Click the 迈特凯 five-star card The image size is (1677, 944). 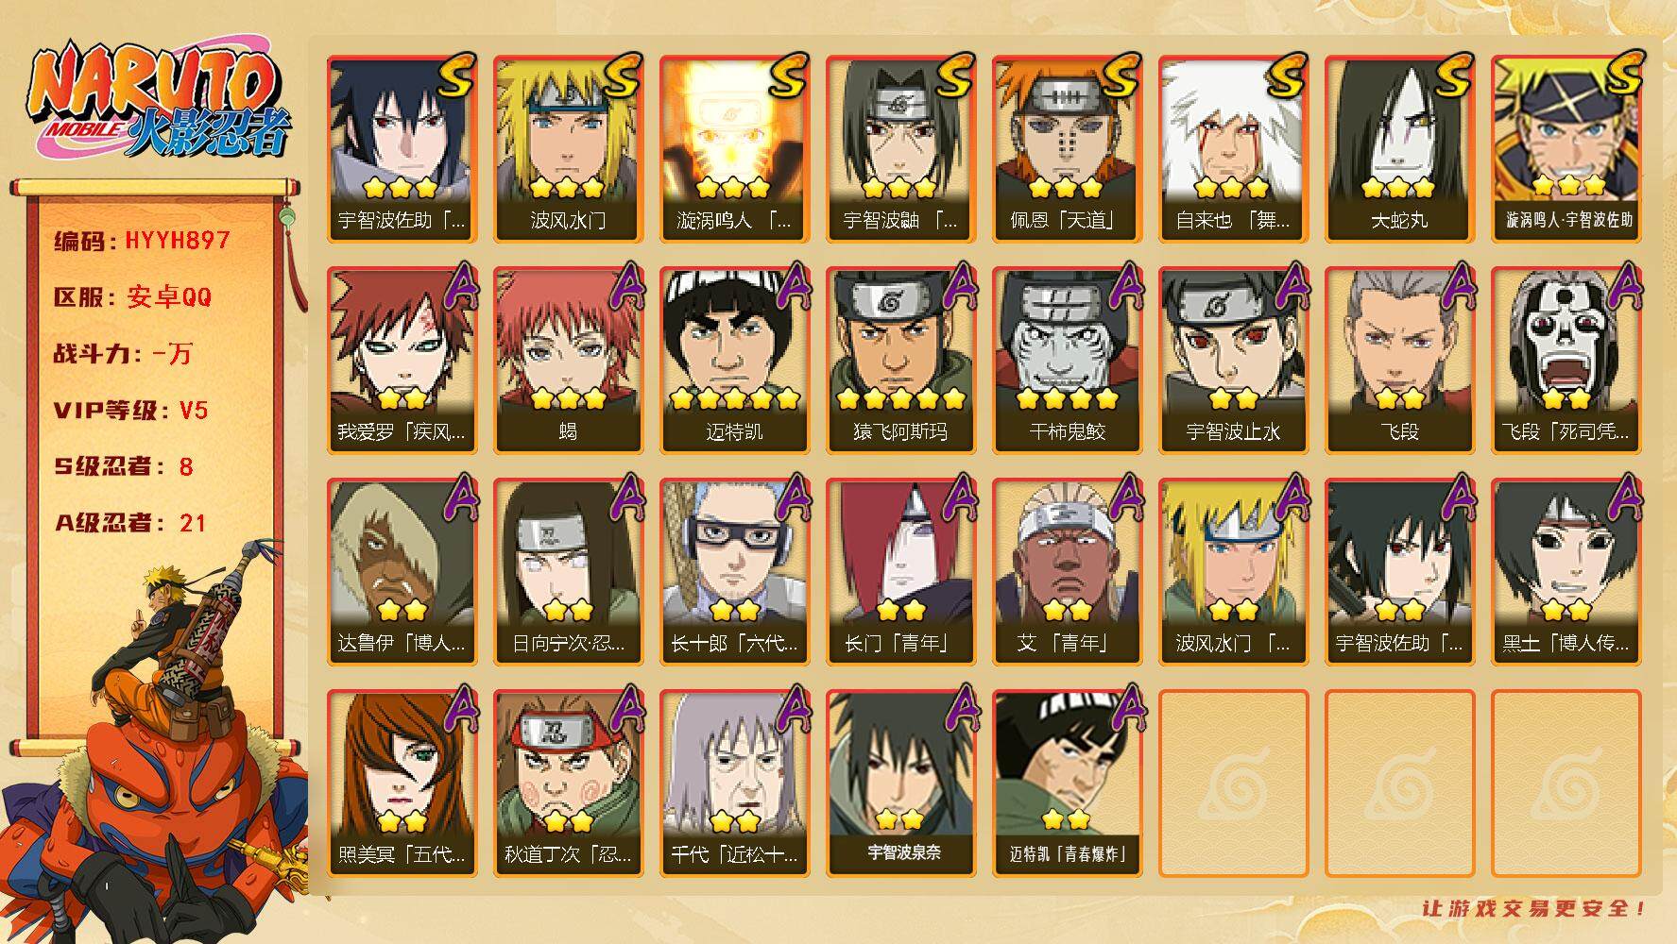click(734, 361)
